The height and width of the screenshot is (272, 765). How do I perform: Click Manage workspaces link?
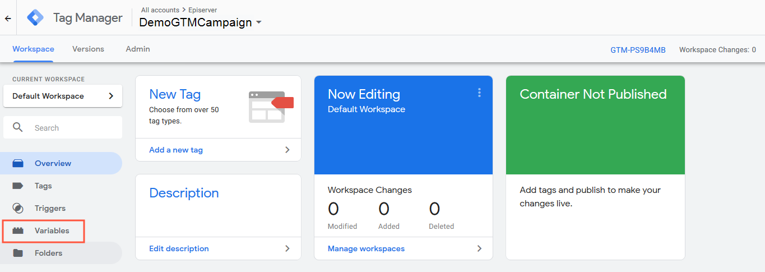click(366, 248)
